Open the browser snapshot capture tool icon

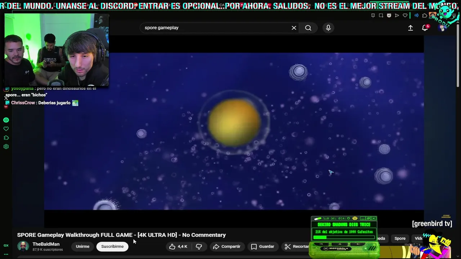381,15
